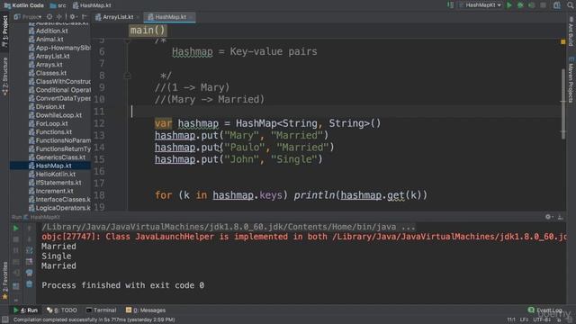Screen dimensions: 576x324
Task: Open the 6: TODO tool window tab
Action: click(x=62, y=310)
